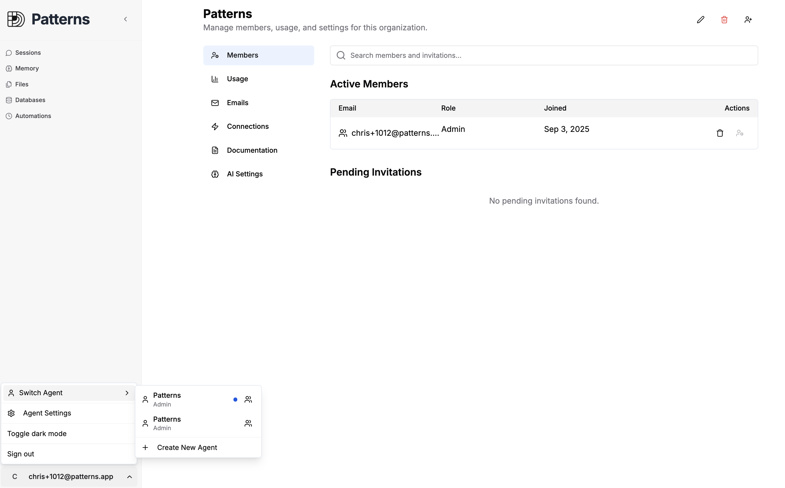Click Sign out
This screenshot has width=785, height=488.
pyautogui.click(x=20, y=454)
